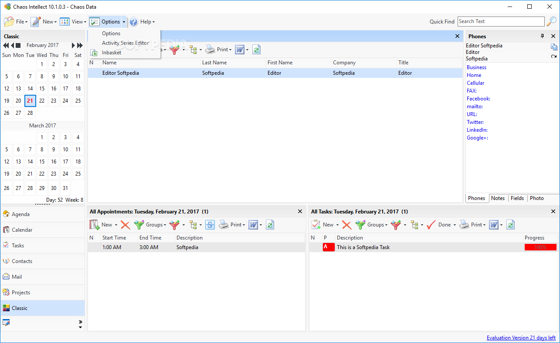Expand the Done dropdown arrow in Tasks toolbar
560x343 pixels.
coord(455,225)
